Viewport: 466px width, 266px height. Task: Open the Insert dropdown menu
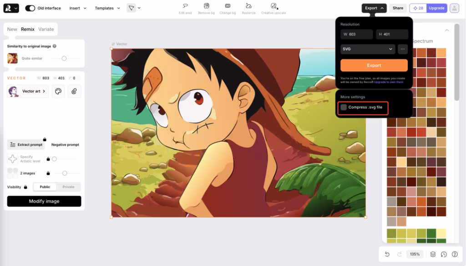point(77,8)
